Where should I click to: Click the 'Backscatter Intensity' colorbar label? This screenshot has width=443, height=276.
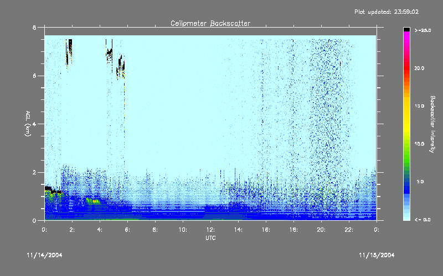432,124
